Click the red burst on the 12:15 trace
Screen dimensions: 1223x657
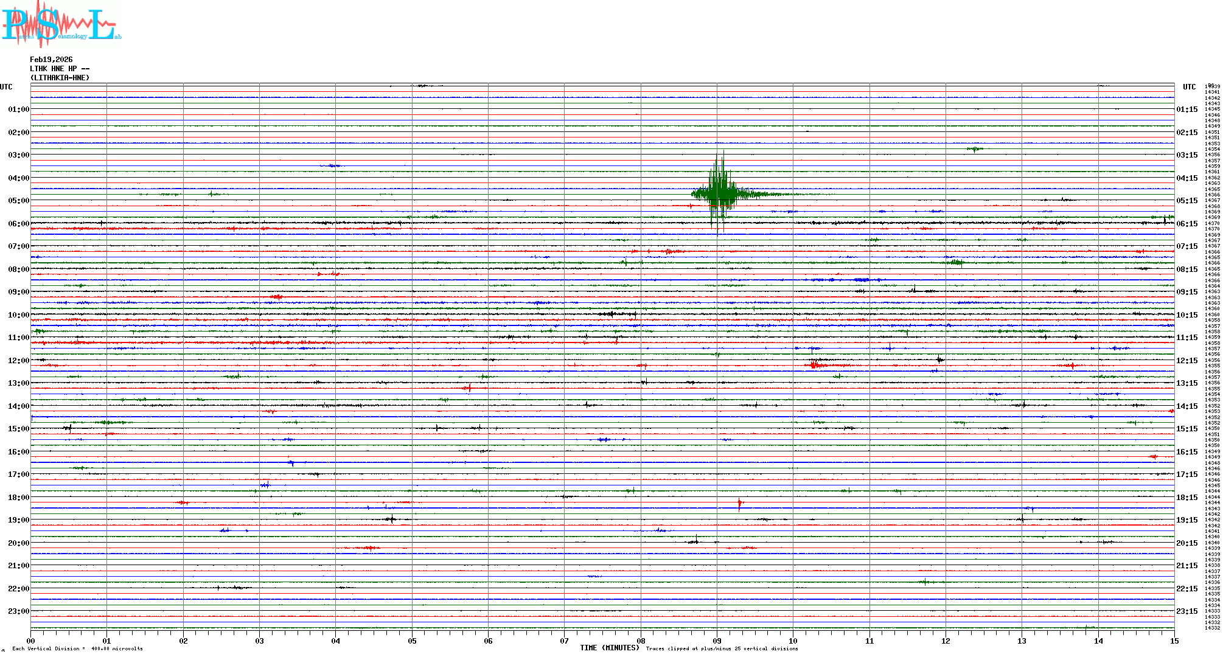[x=814, y=365]
